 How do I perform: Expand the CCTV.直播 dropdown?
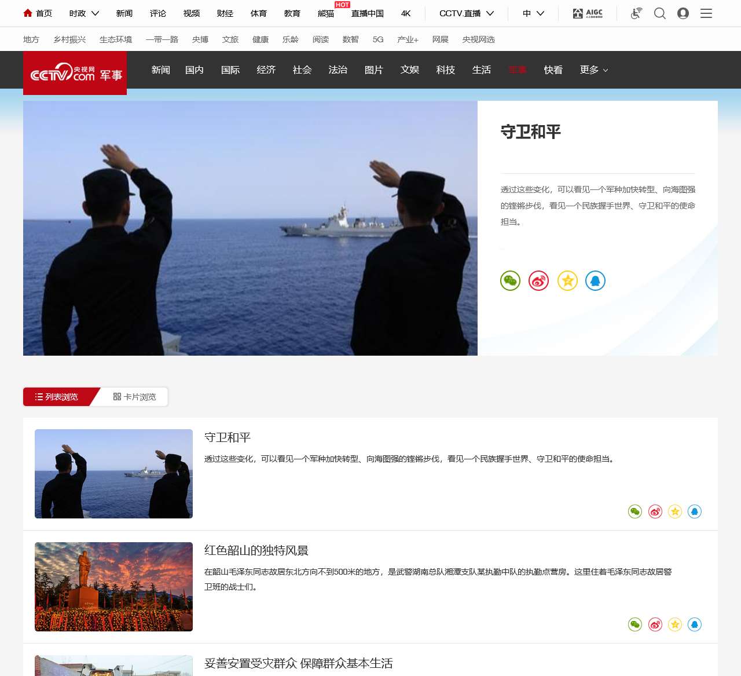[467, 13]
